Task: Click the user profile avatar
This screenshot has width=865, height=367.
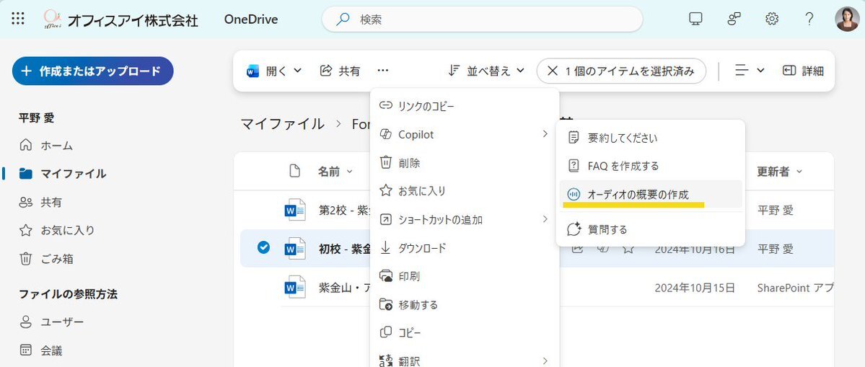Action: coord(846,19)
